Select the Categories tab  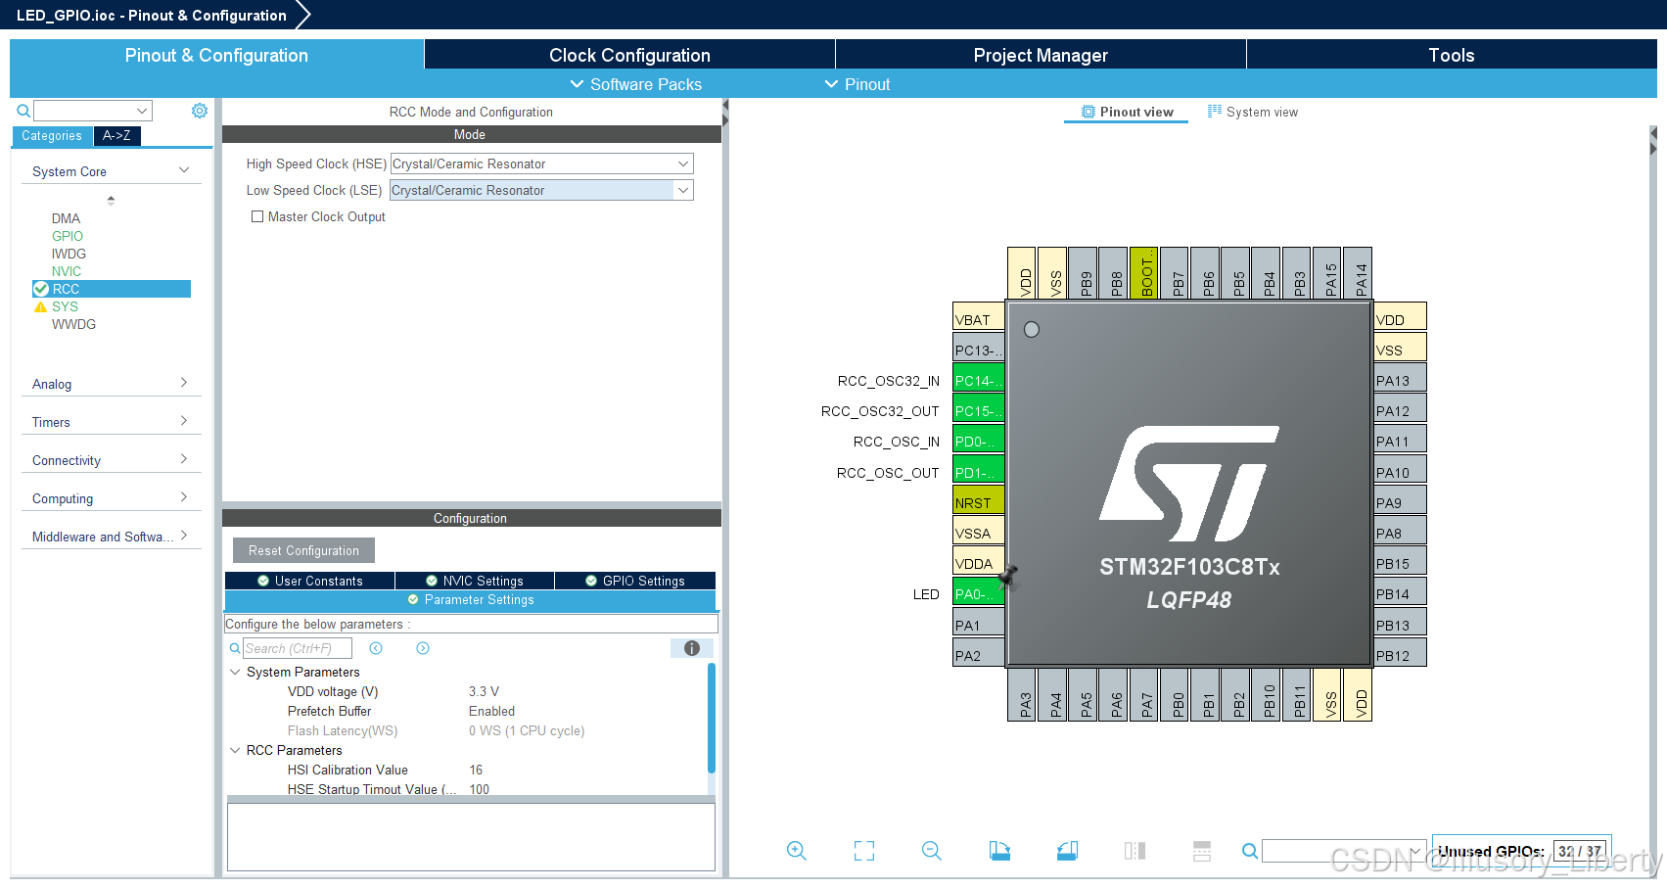52,136
